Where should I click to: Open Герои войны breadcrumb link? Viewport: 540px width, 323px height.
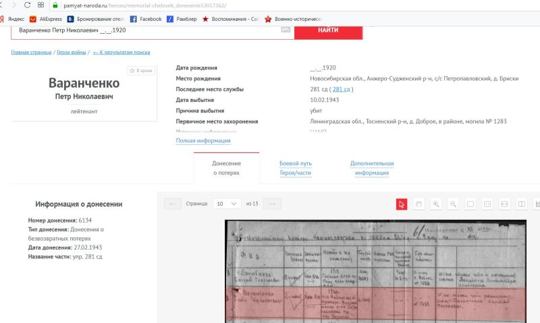[72, 53]
